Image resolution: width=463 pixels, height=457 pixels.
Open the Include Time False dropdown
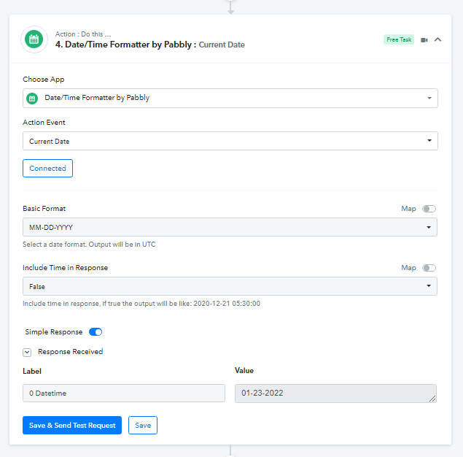click(230, 286)
